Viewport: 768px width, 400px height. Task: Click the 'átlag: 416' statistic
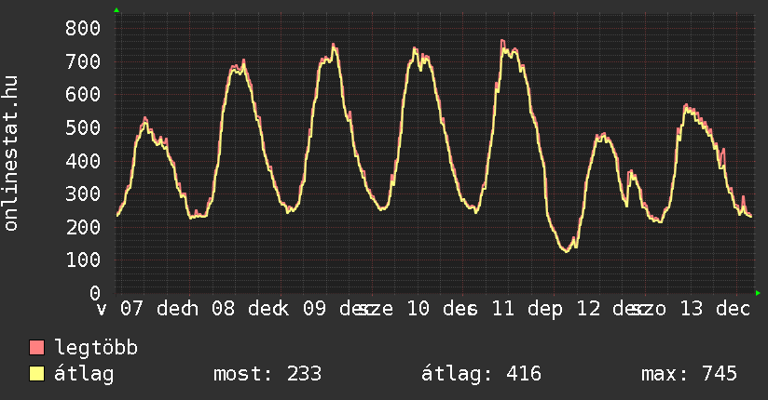482,375
